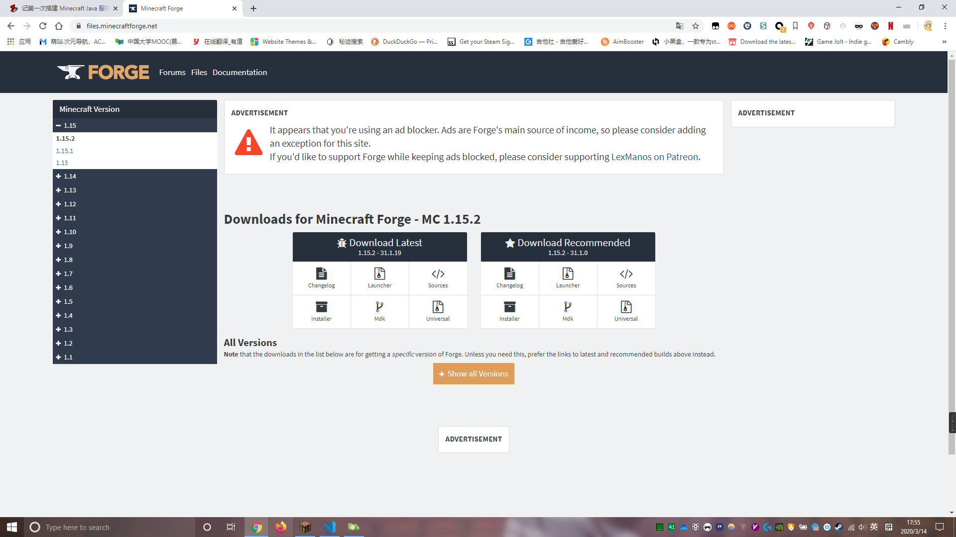Expand the 1.11 version group

[x=135, y=218]
